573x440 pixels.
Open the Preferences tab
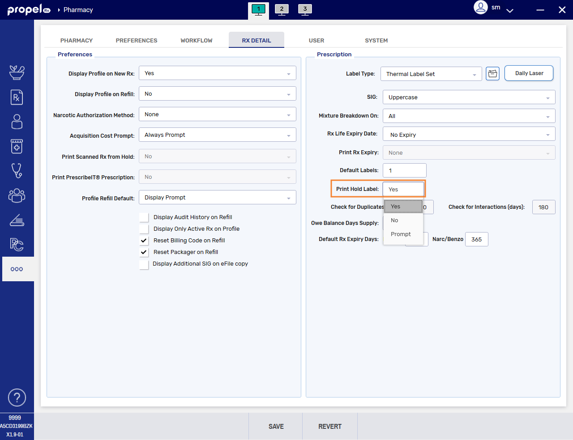pos(137,40)
